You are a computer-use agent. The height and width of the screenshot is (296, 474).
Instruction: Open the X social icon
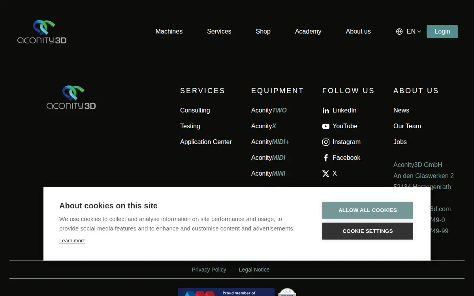[x=326, y=174]
